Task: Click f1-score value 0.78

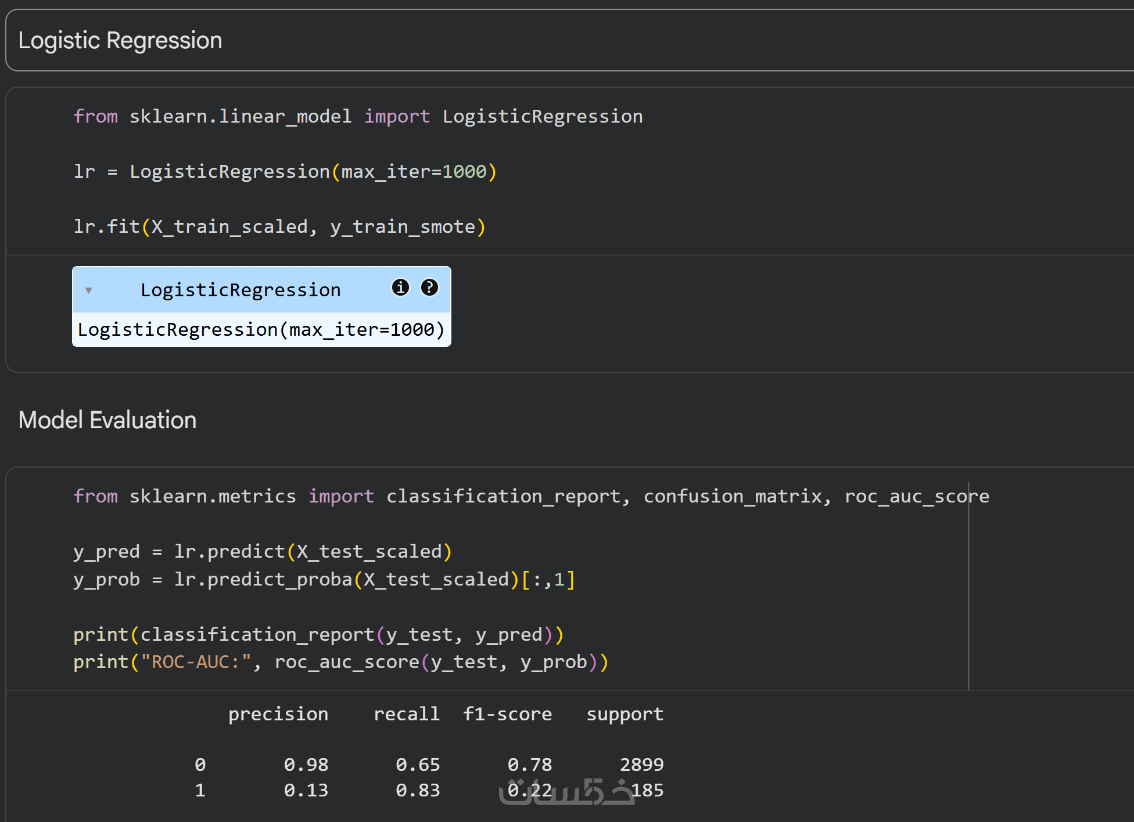Action: point(530,764)
